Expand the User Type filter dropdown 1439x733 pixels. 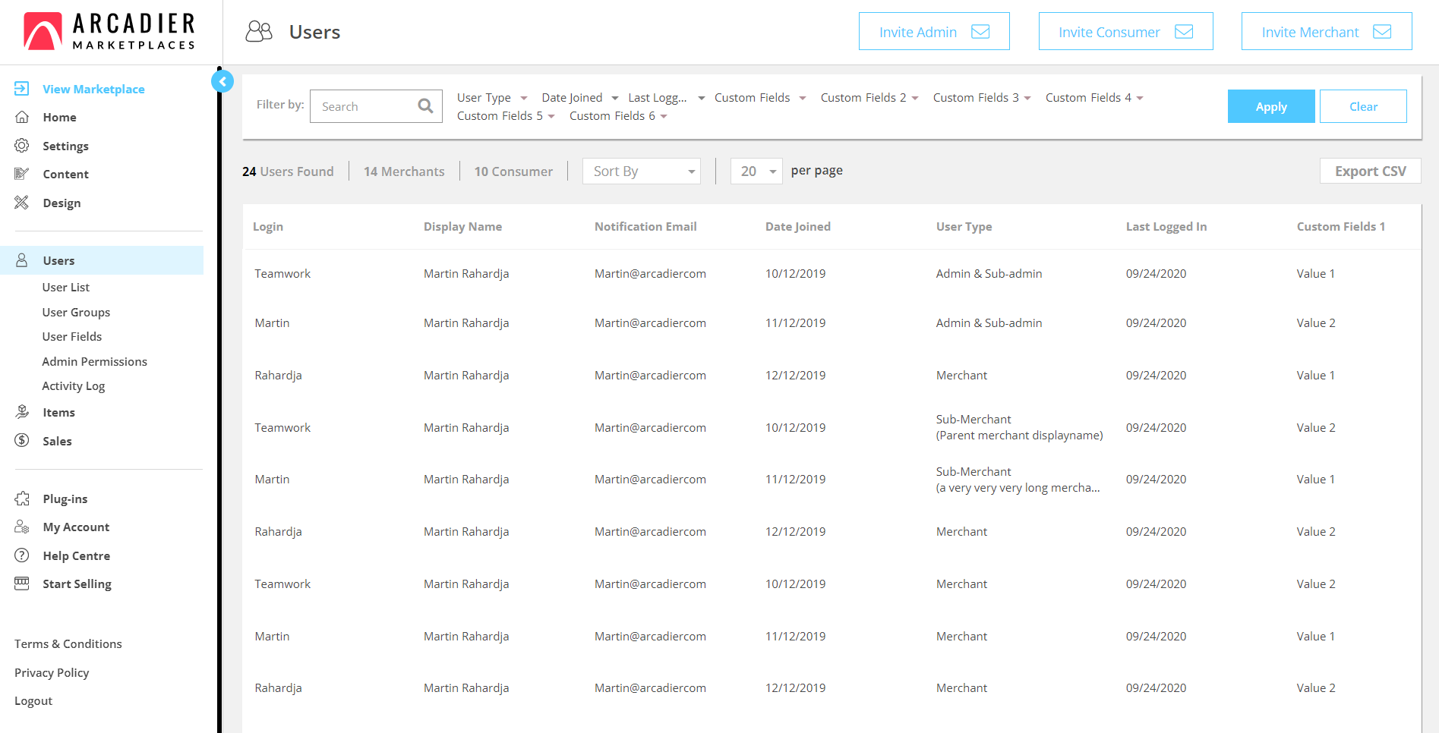click(x=491, y=98)
